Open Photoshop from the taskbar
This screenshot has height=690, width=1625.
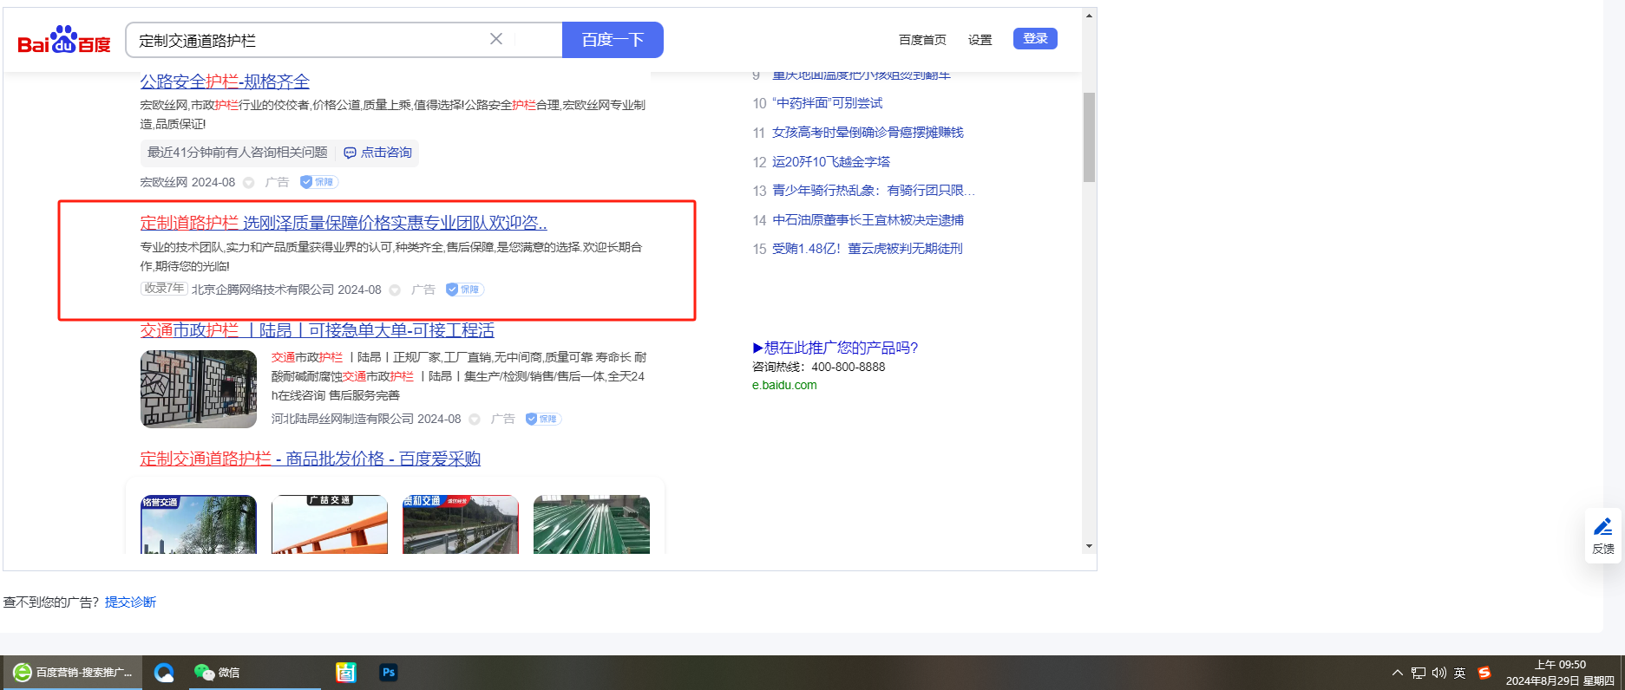coord(388,672)
